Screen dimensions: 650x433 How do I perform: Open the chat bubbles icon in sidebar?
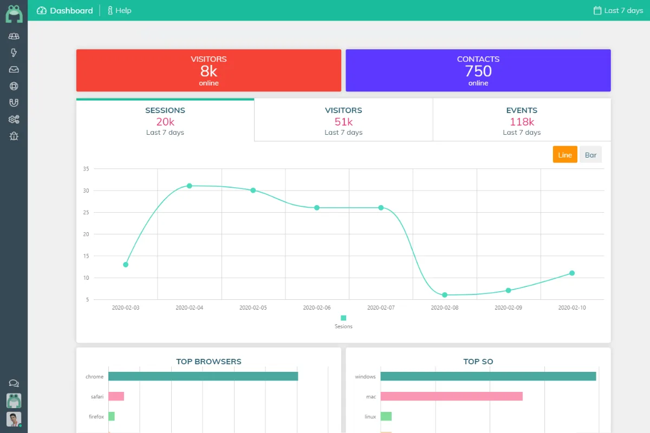click(14, 383)
